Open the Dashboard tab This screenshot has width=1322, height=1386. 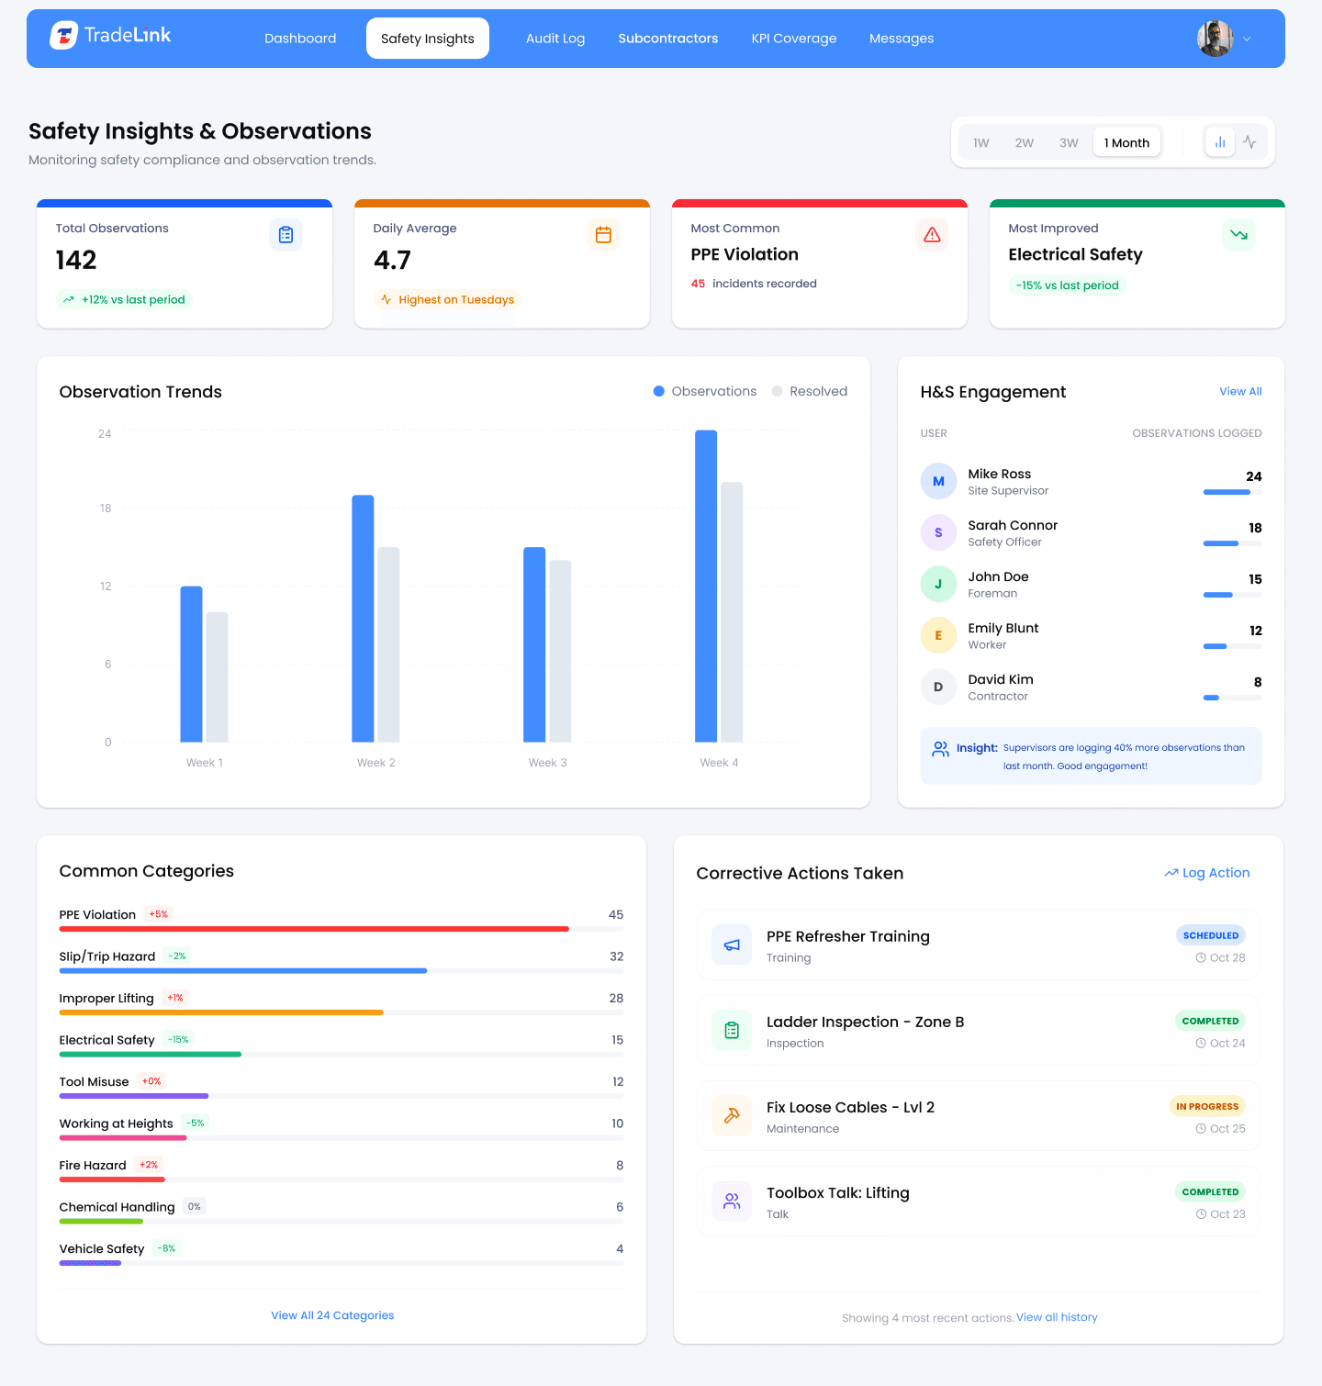click(300, 39)
